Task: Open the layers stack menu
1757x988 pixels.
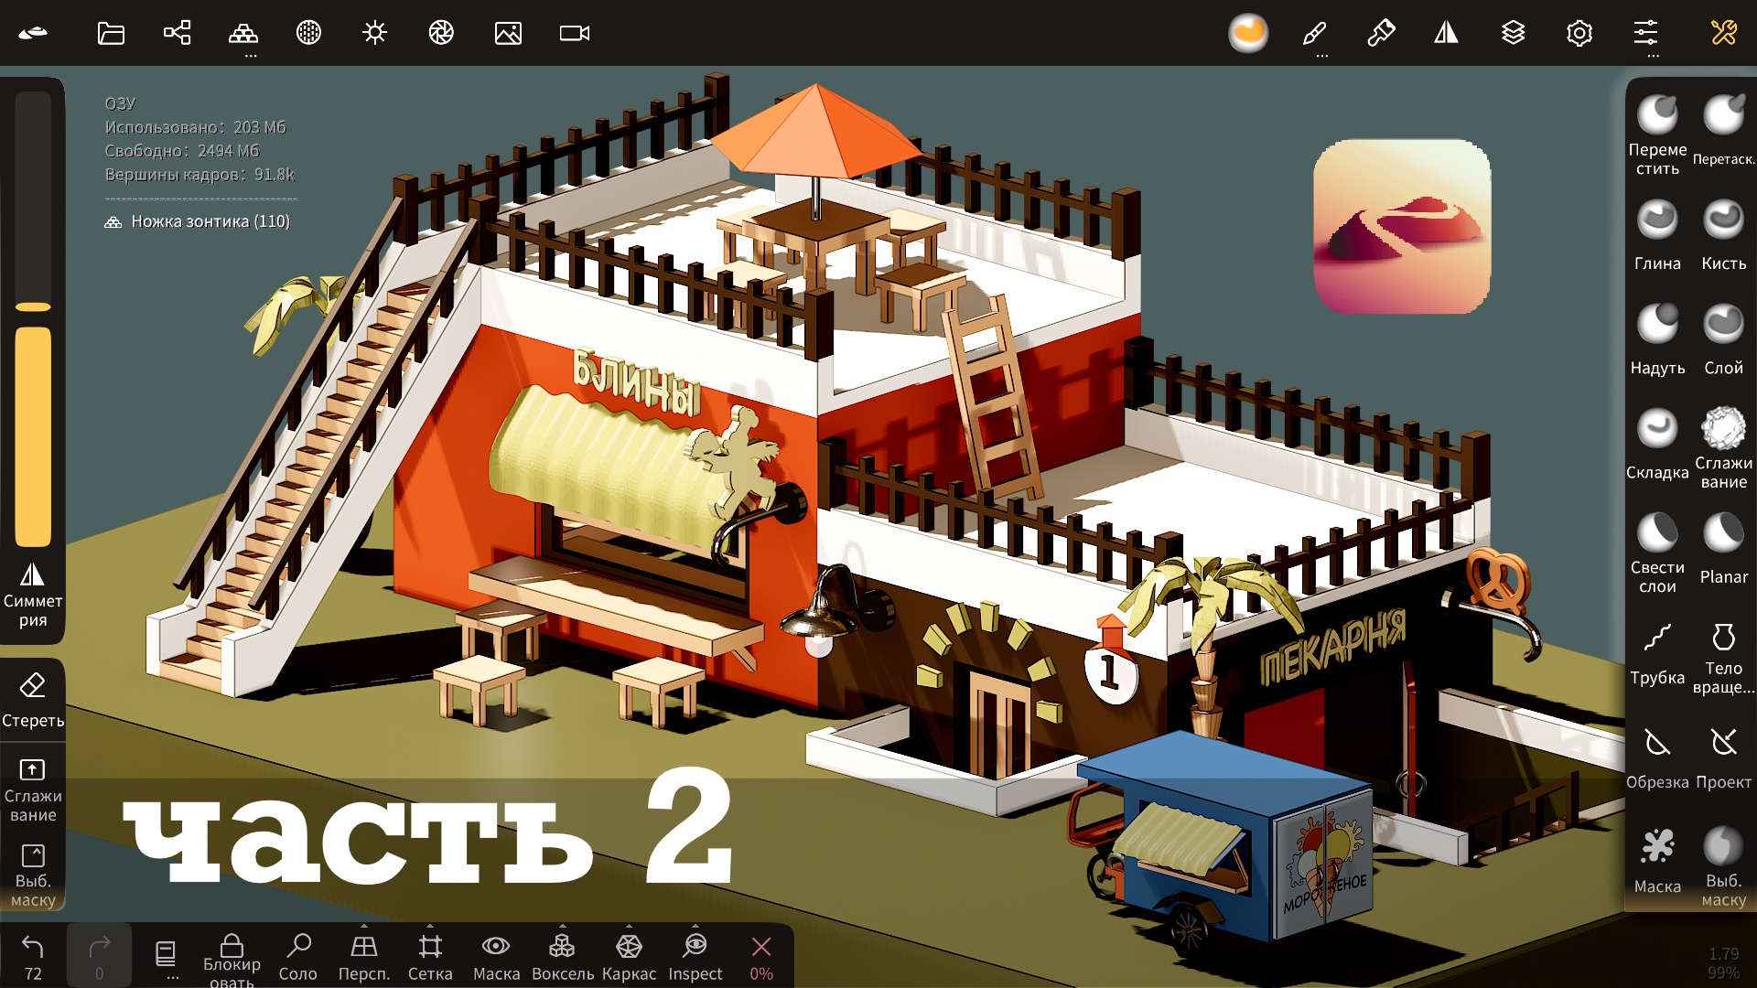Action: click(x=1513, y=34)
